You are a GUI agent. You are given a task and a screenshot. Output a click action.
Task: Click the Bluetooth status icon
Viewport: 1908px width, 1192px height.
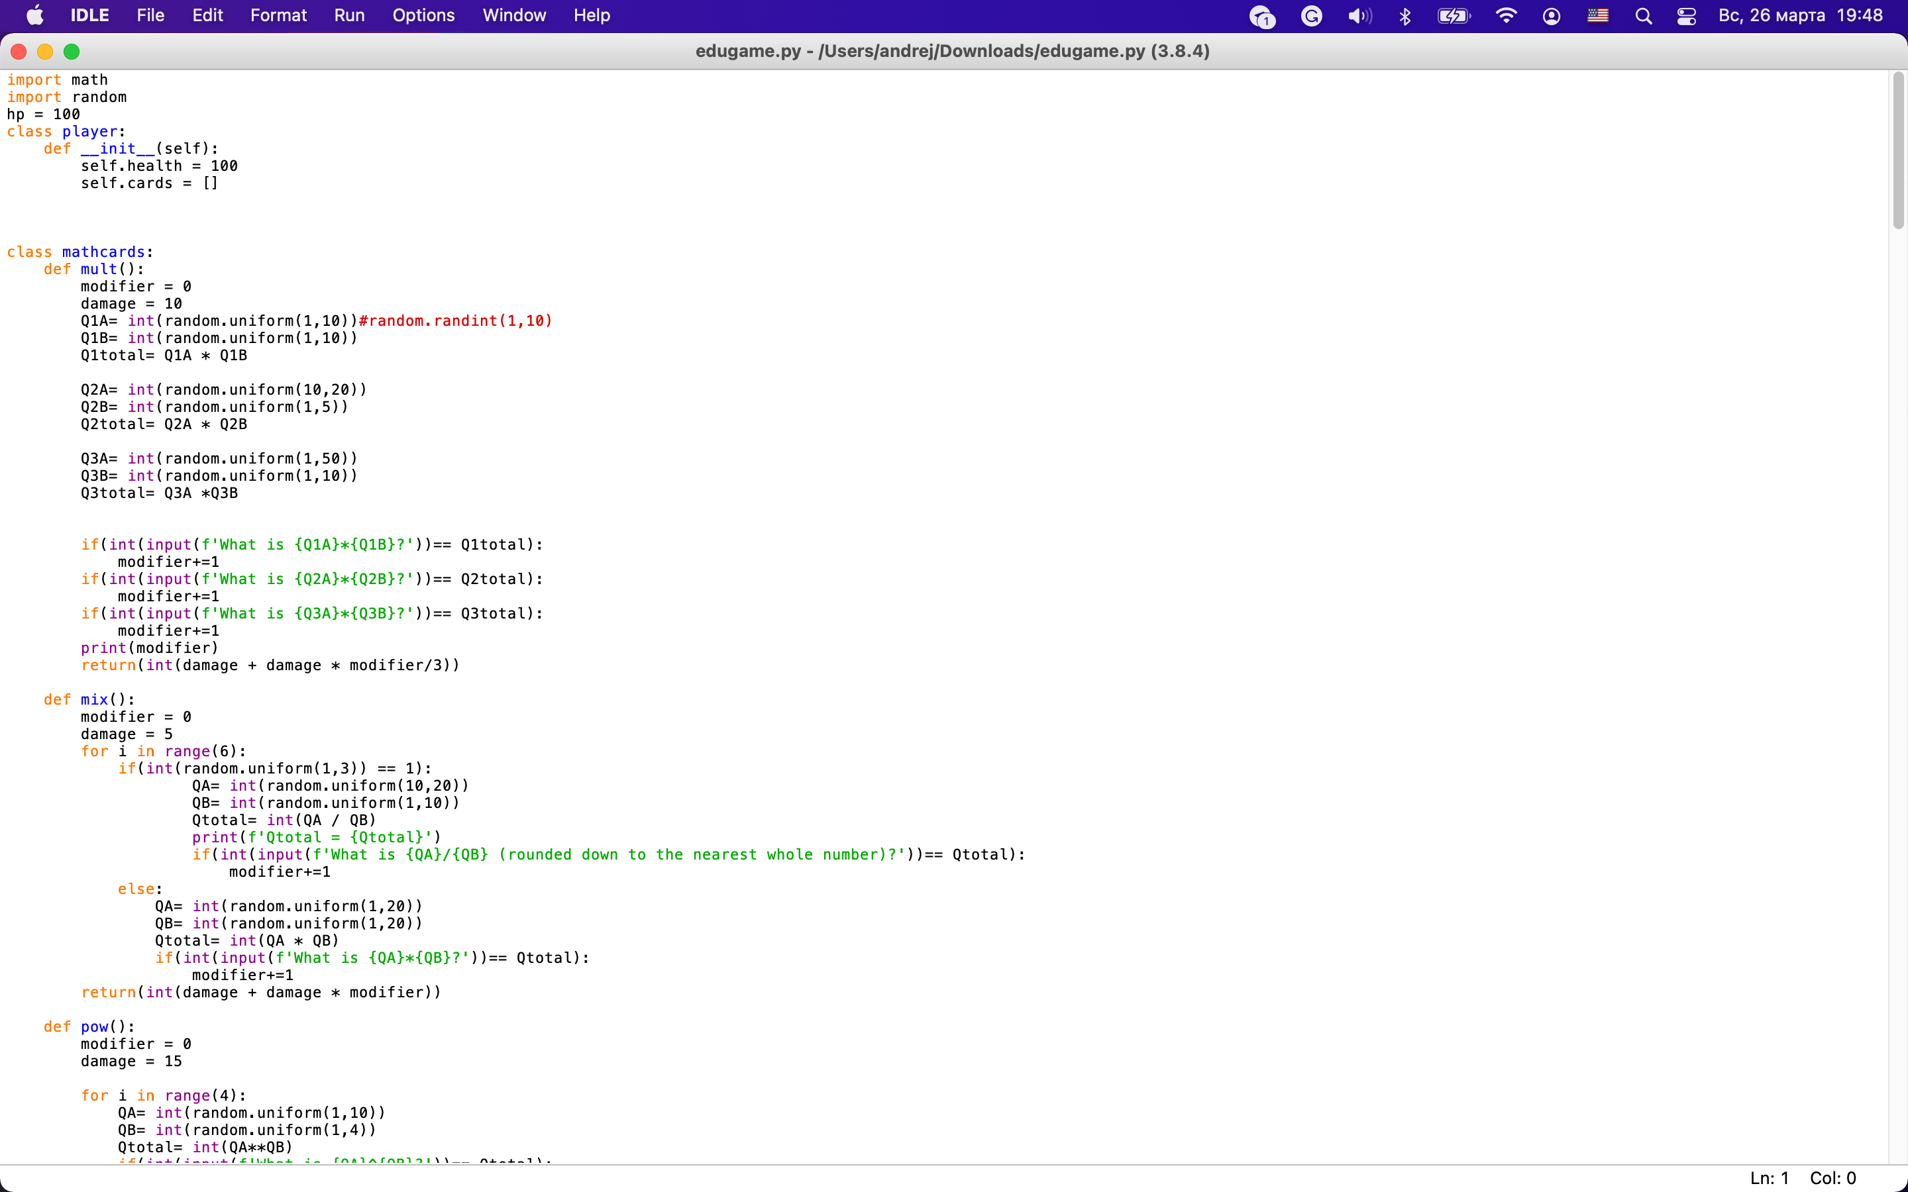point(1404,16)
